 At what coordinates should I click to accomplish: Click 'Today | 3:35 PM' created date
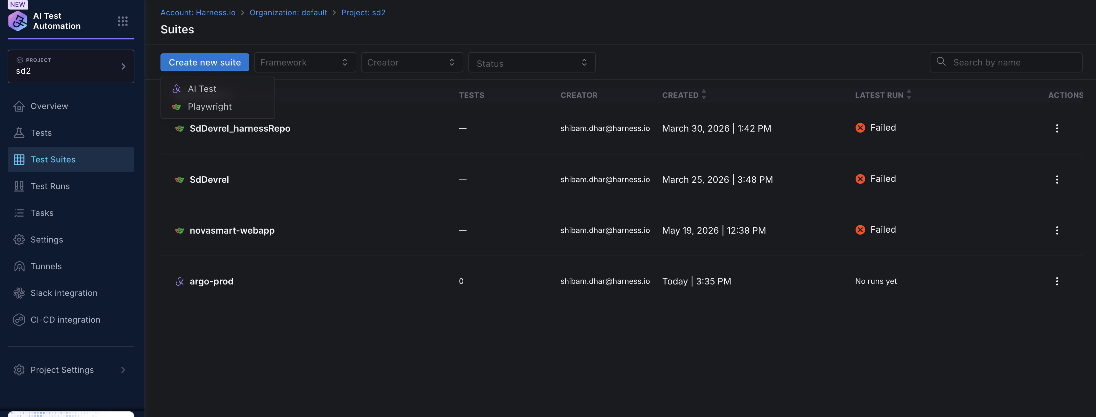tap(696, 281)
